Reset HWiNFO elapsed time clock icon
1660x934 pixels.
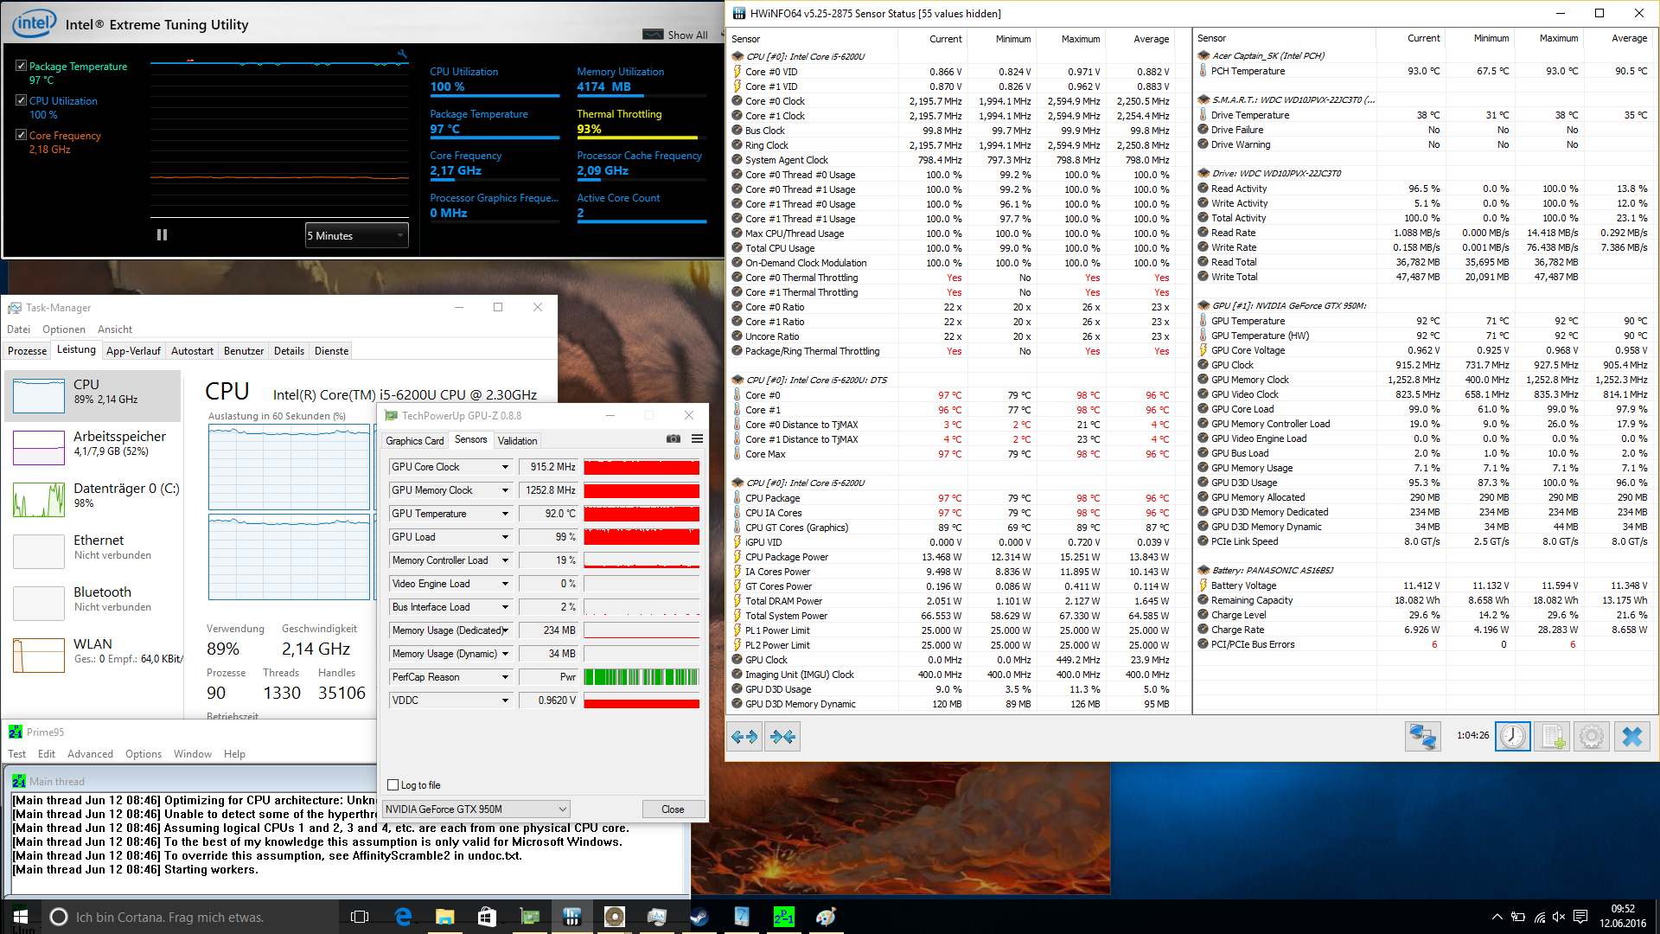click(x=1512, y=736)
